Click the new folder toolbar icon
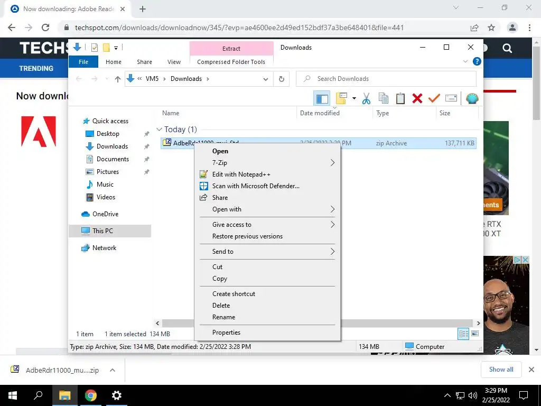This screenshot has height=406, width=541. (x=341, y=98)
